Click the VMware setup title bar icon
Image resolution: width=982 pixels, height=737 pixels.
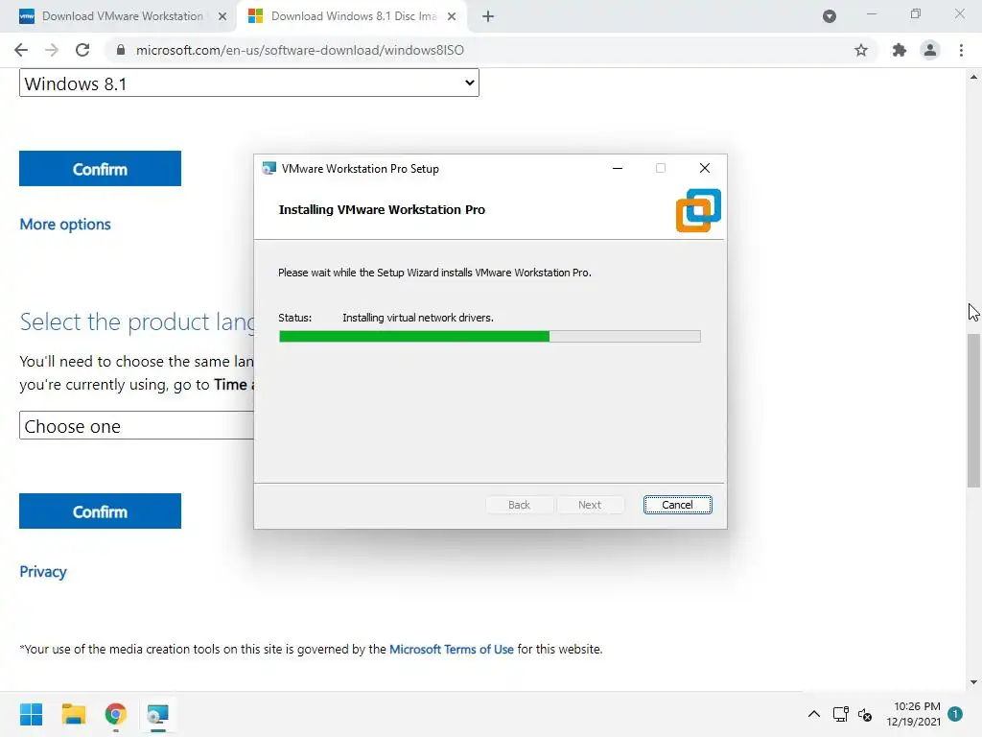click(269, 169)
